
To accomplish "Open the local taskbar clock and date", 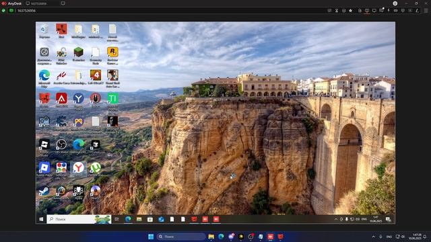I will click(415, 237).
